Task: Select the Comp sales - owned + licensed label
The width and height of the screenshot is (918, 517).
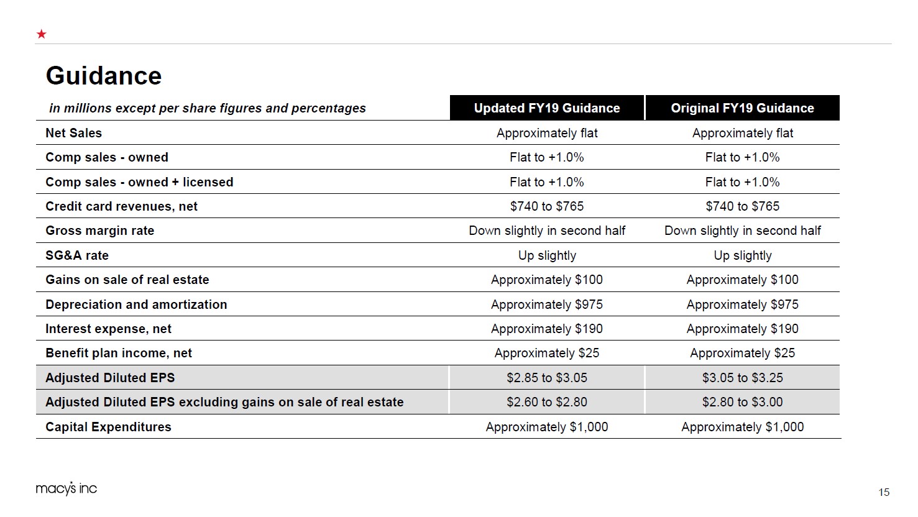Action: click(x=139, y=182)
